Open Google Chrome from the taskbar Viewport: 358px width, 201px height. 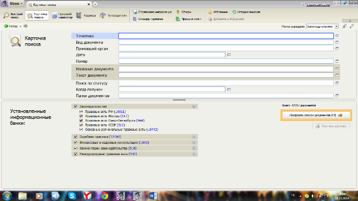tap(104, 196)
